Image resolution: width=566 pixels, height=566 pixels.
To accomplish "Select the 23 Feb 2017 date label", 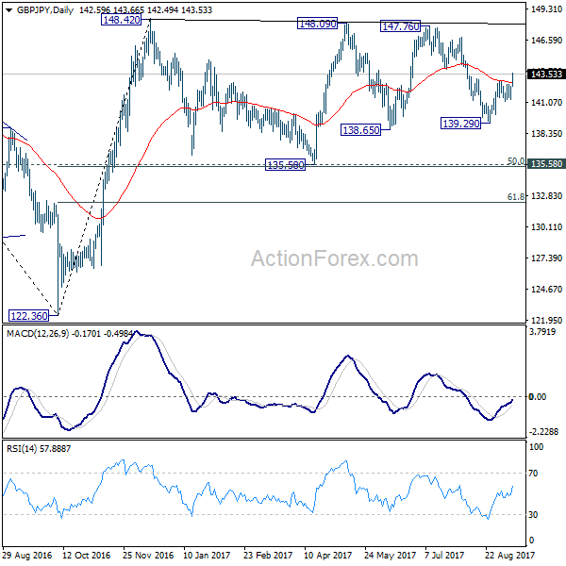I will [268, 556].
